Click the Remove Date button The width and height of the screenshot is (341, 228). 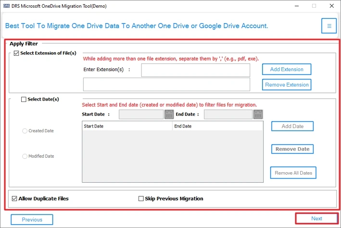292,149
